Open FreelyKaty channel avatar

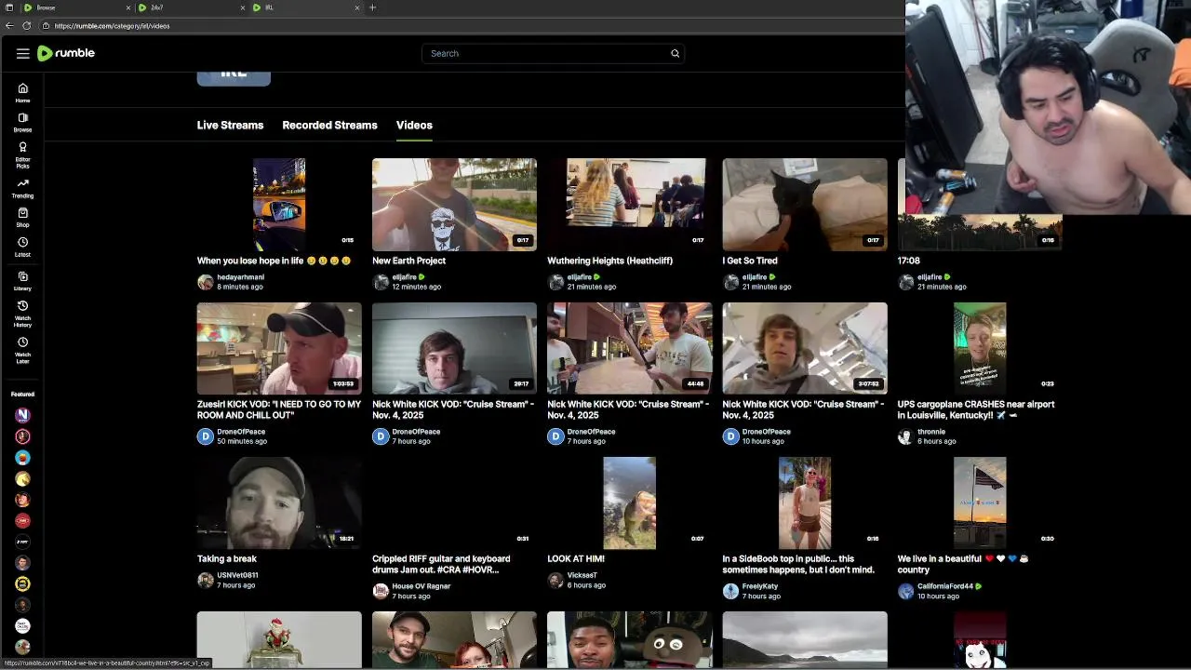pyautogui.click(x=730, y=591)
